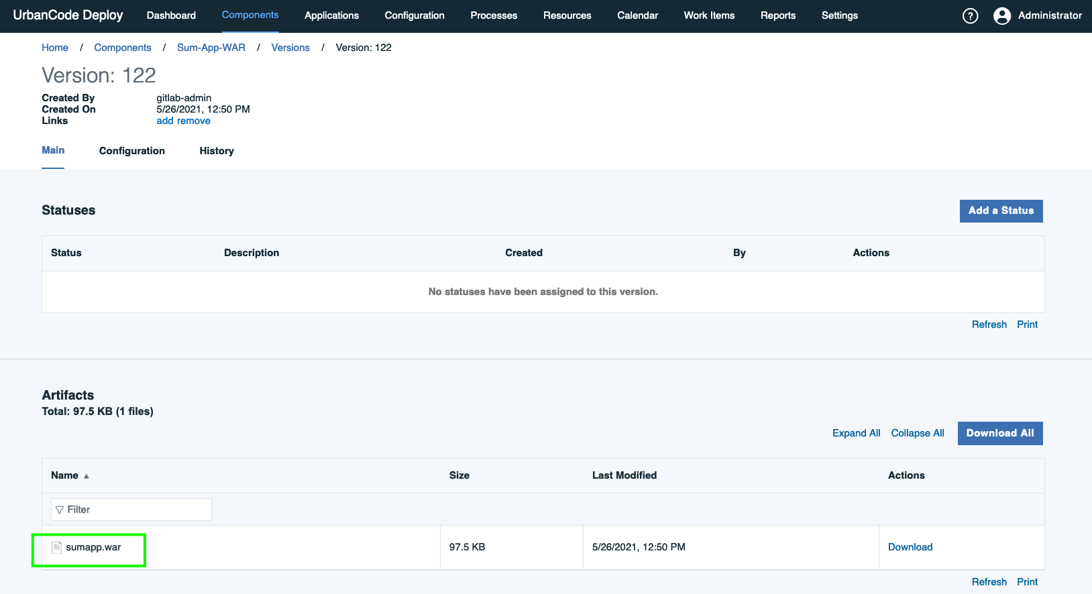1092x594 pixels.
Task: Go to the Home breadcrumb
Action: [x=55, y=48]
